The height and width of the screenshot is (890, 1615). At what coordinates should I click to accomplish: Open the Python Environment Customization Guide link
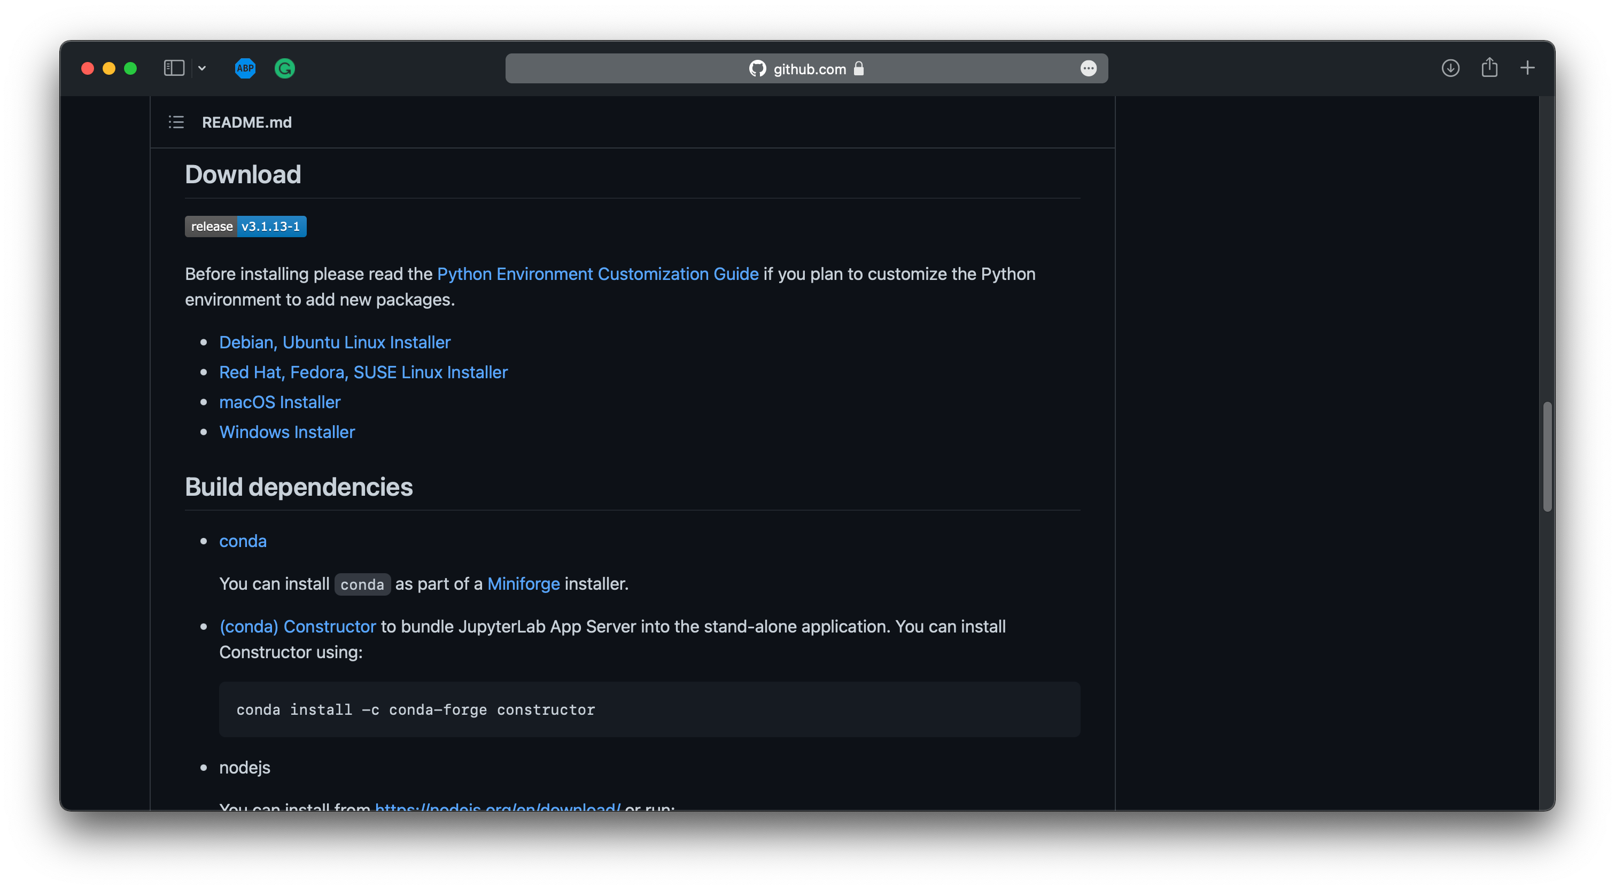click(597, 274)
